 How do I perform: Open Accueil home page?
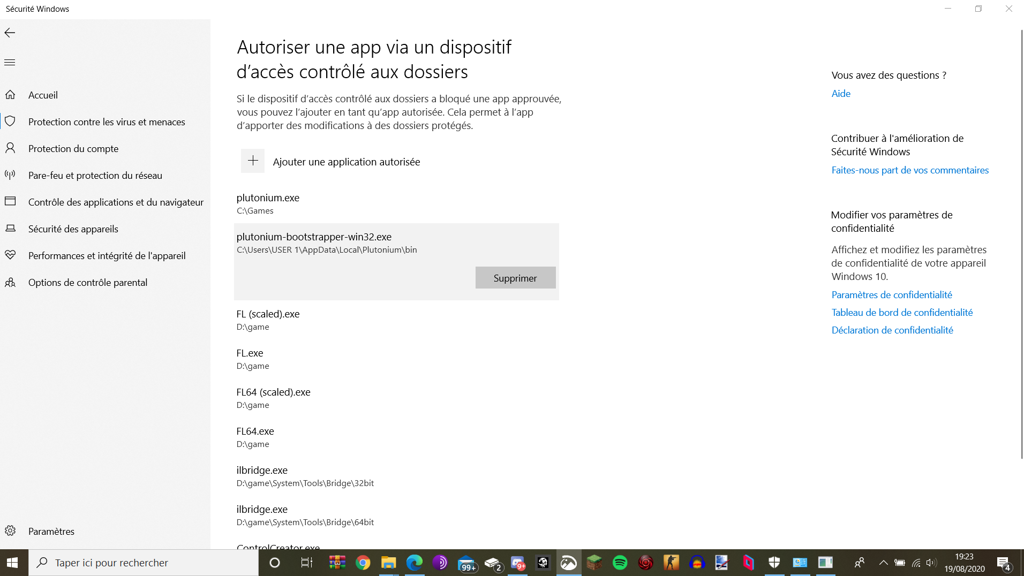(x=105, y=95)
